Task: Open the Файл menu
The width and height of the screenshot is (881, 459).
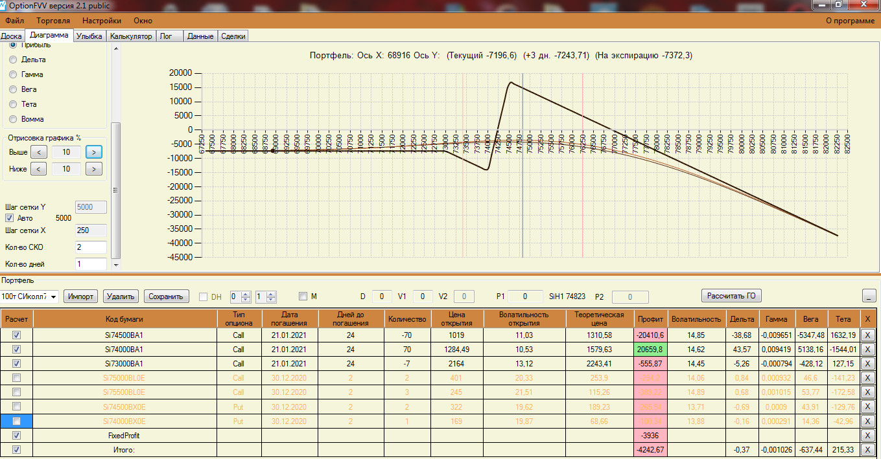Action: [x=14, y=21]
